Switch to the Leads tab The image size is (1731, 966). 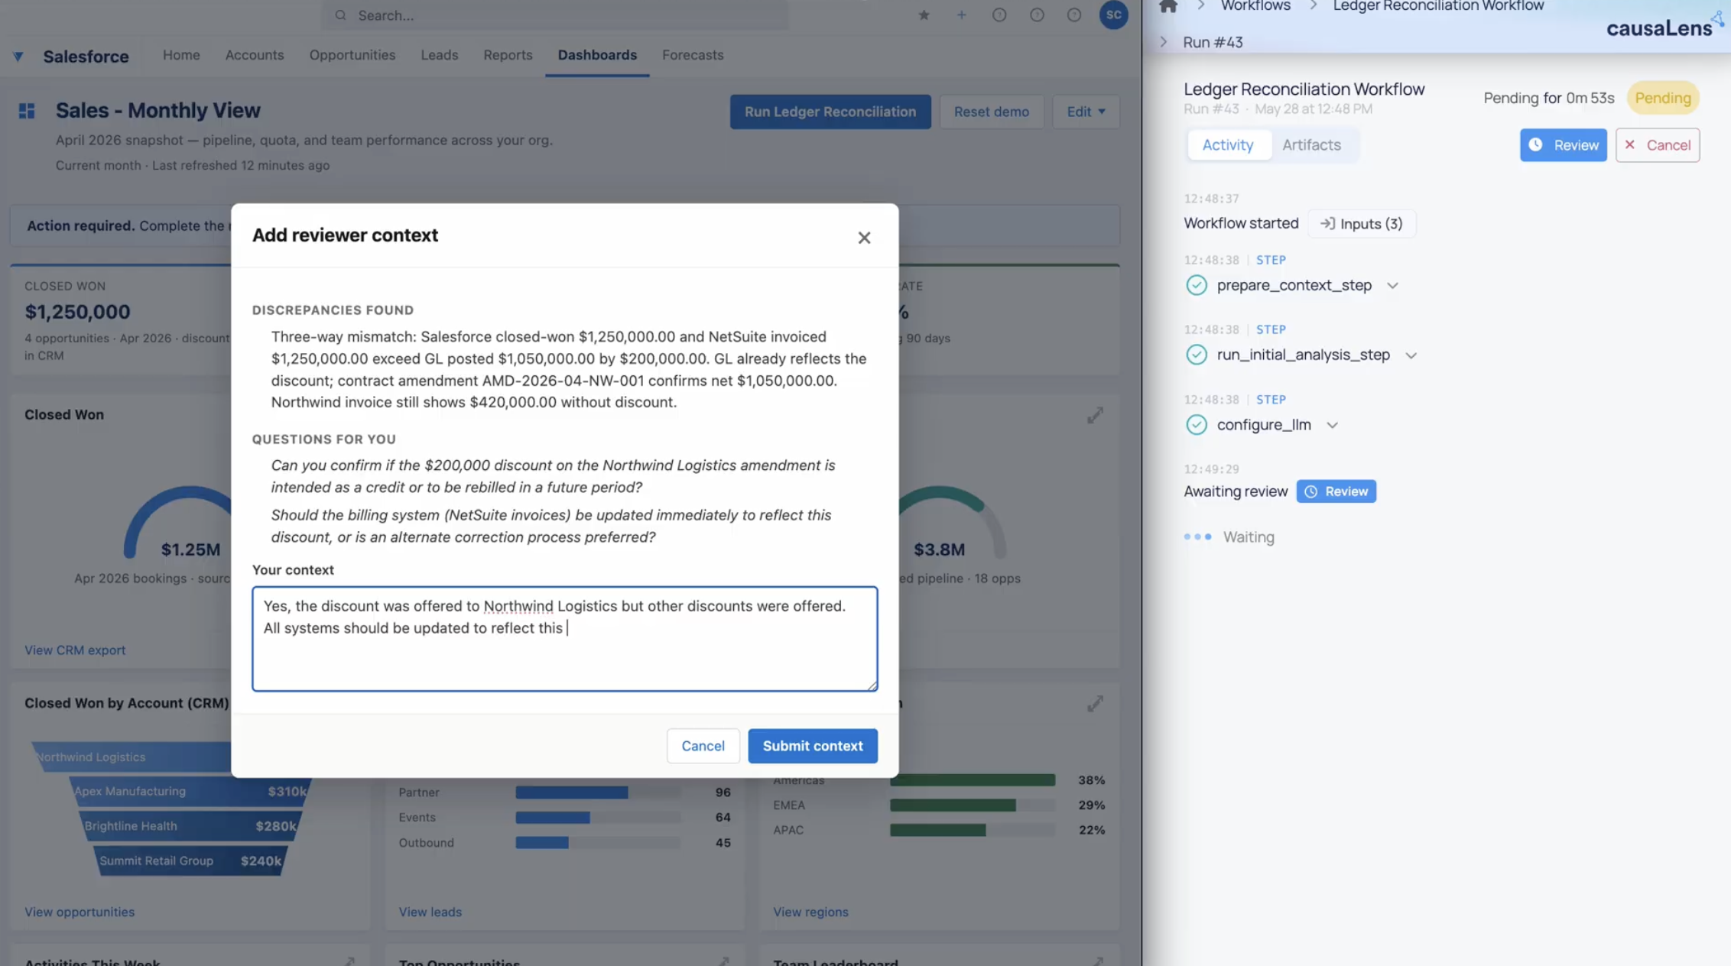pos(440,55)
